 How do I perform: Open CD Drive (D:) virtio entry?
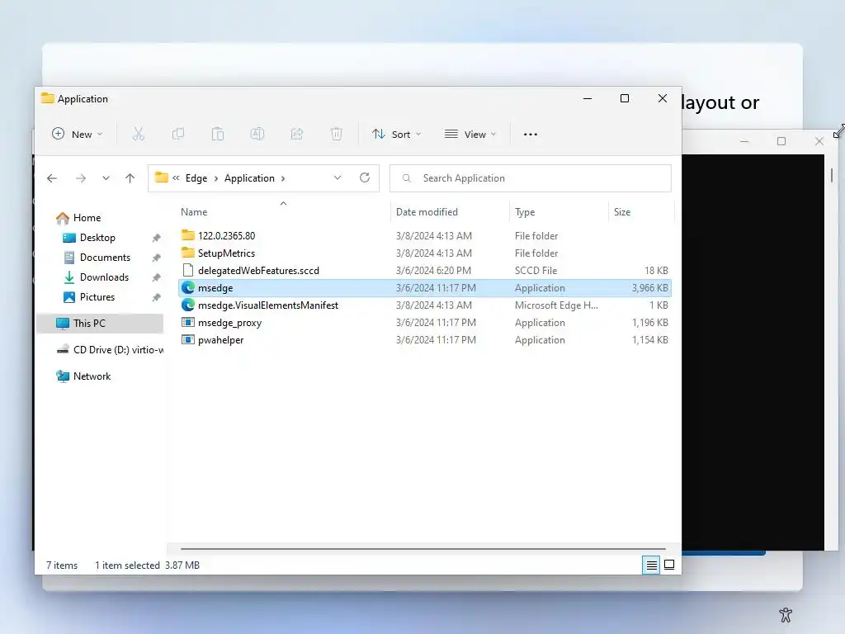click(x=110, y=350)
